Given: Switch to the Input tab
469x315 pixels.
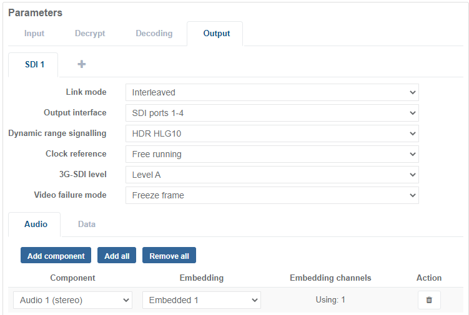Looking at the screenshot, I should [x=34, y=34].
